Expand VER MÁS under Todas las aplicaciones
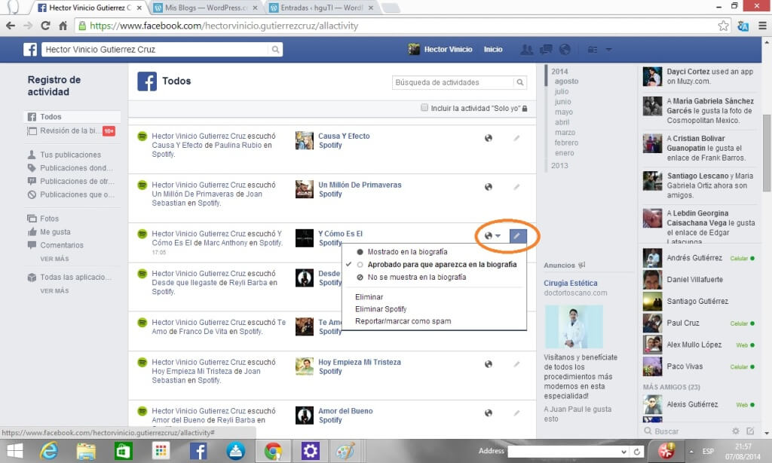772x463 pixels. [54, 291]
